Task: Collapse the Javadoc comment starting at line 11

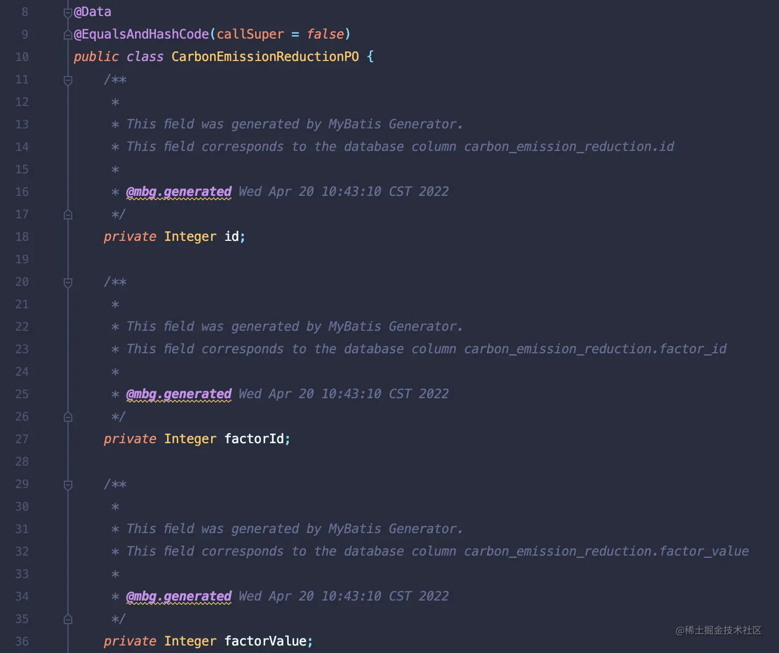Action: (x=68, y=80)
